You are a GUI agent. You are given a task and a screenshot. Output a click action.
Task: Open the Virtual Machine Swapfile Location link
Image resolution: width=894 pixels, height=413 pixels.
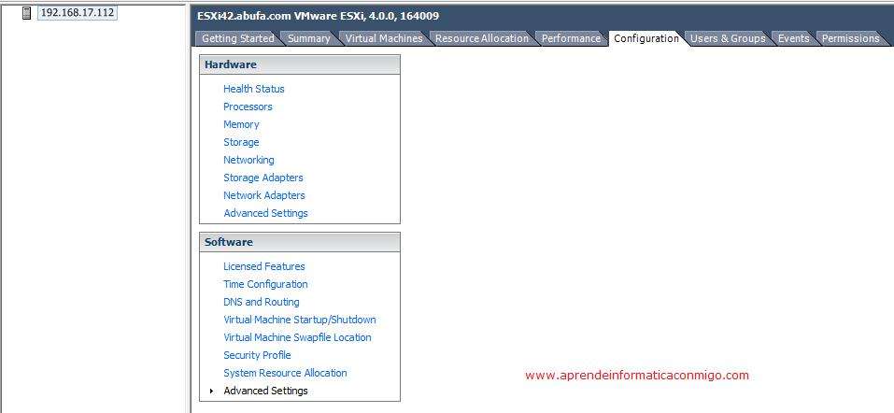pyautogui.click(x=297, y=337)
